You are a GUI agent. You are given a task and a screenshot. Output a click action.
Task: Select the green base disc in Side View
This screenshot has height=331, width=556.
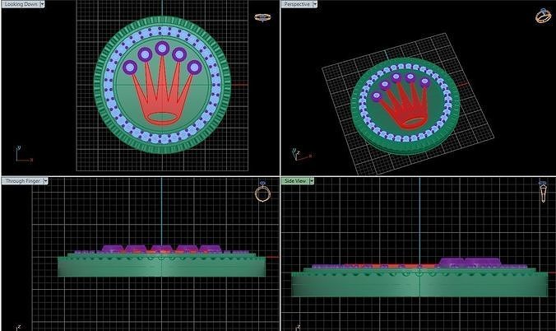(x=419, y=284)
